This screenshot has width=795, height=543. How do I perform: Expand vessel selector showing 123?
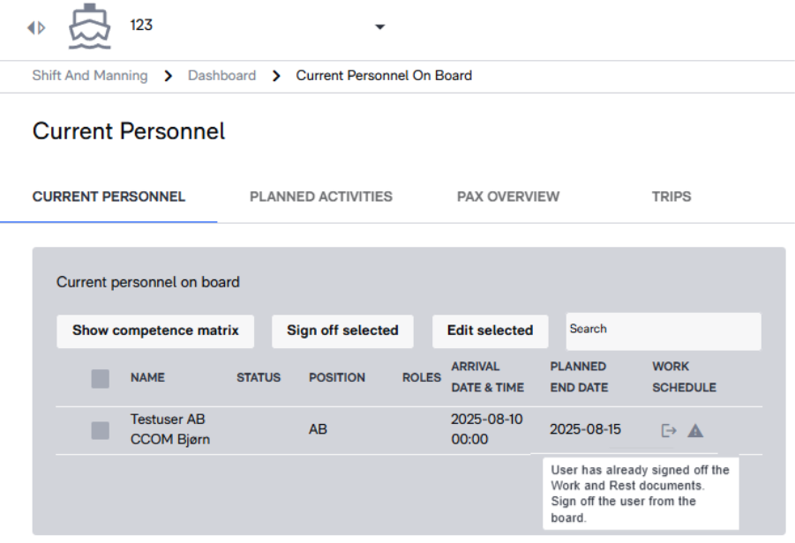(x=257, y=26)
